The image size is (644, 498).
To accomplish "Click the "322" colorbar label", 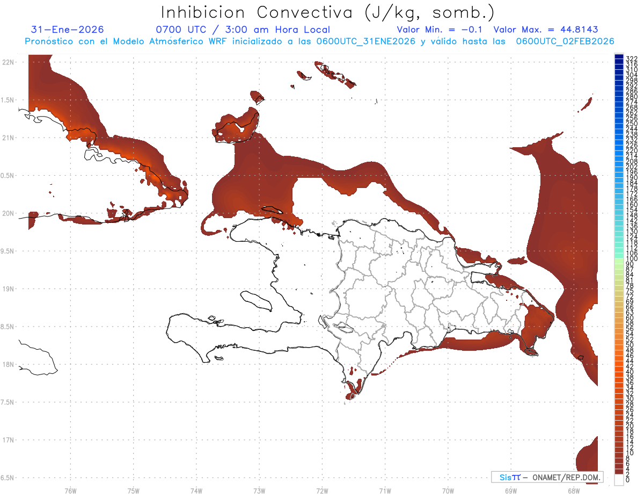I will pyautogui.click(x=632, y=59).
